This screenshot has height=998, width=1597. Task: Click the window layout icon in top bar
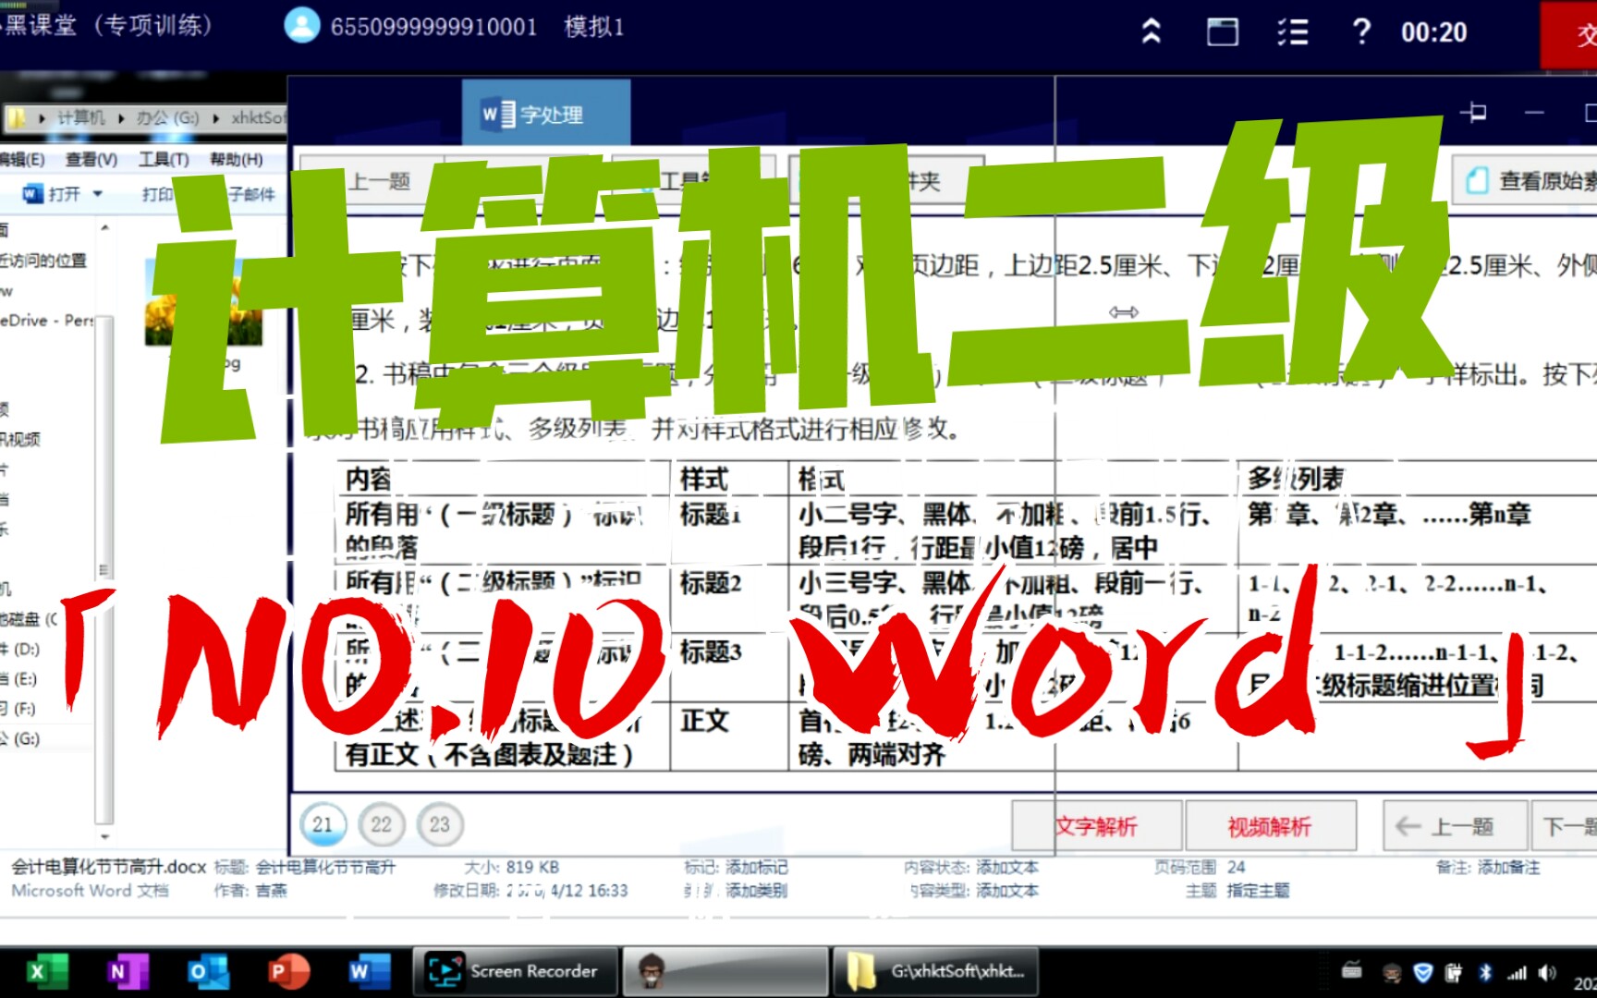click(1222, 31)
